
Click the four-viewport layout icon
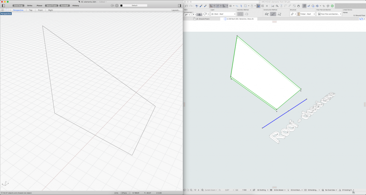click(x=3, y=10)
